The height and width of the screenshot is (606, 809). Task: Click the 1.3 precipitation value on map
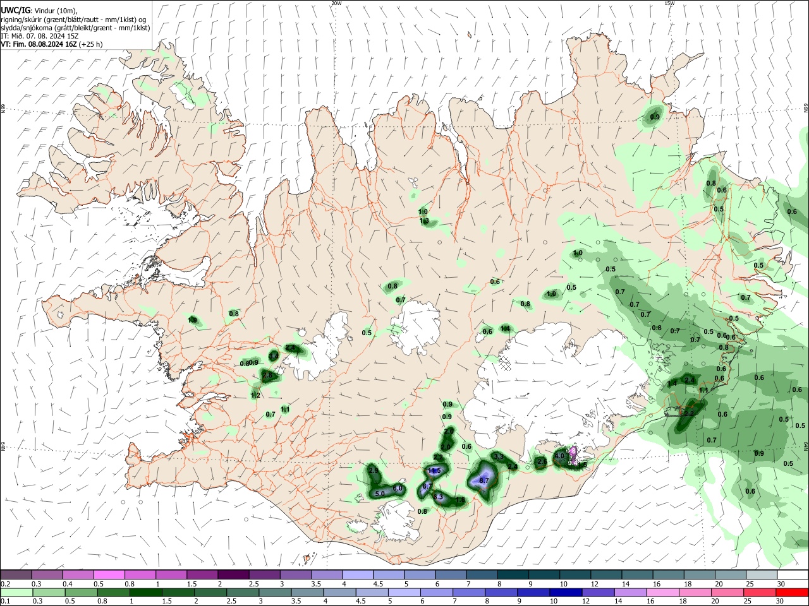point(425,221)
